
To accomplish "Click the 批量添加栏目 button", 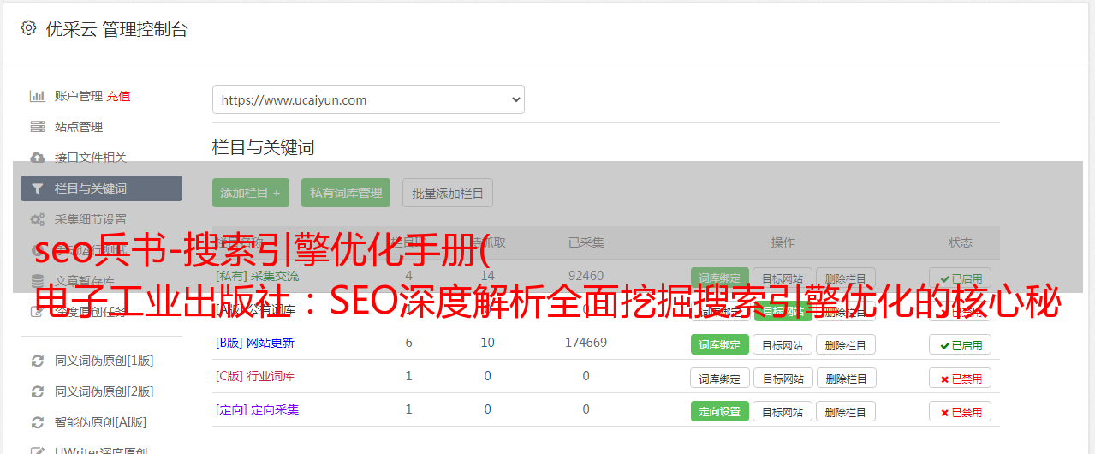I will click(x=448, y=193).
